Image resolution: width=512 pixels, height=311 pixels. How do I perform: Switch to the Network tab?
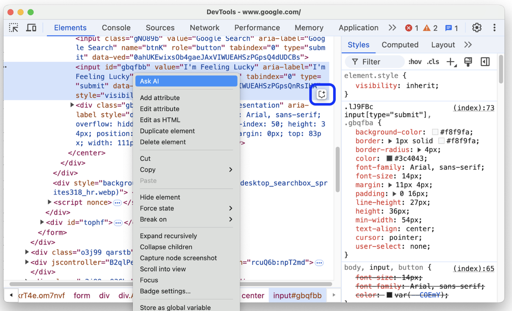click(204, 28)
